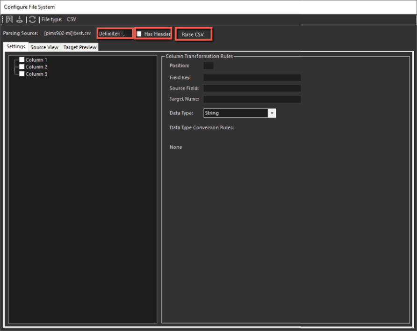The image size is (417, 331).
Task: Click the dropdown arrow next to String
Action: click(x=272, y=113)
